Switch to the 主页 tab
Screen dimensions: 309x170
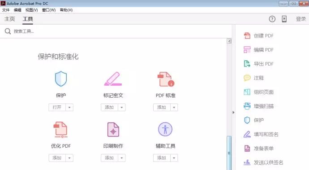pyautogui.click(x=10, y=19)
